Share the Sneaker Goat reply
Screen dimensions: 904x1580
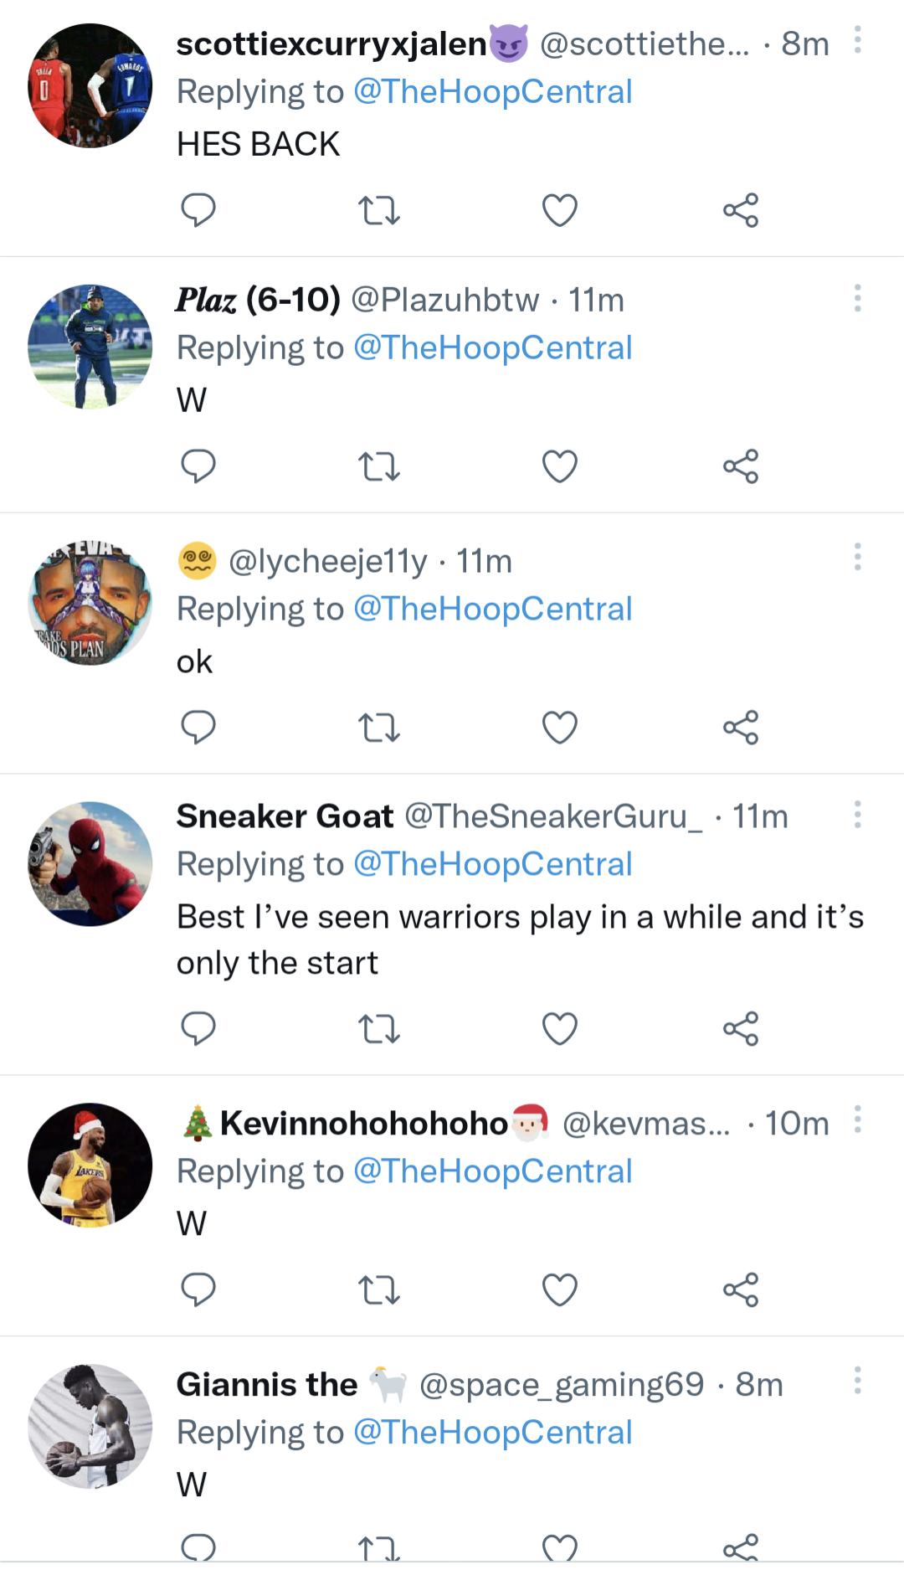click(x=741, y=1027)
